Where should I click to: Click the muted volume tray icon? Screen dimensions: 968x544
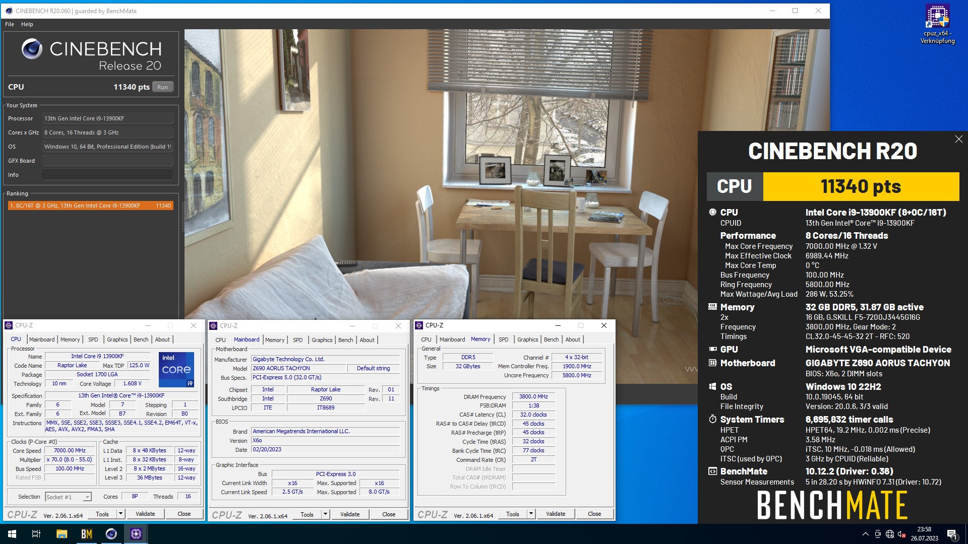click(902, 534)
